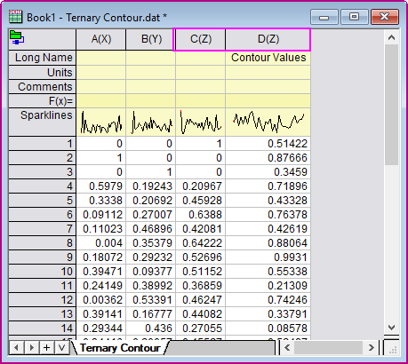Click cell with value 0.09377

point(151,272)
